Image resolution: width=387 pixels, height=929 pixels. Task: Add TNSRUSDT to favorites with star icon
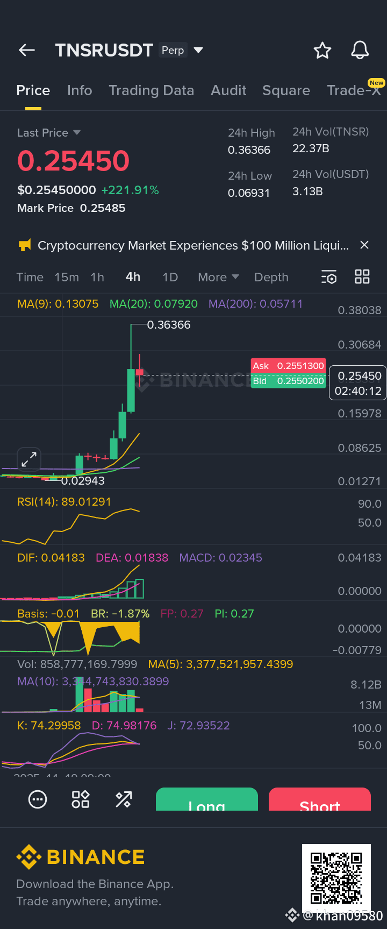click(x=322, y=50)
